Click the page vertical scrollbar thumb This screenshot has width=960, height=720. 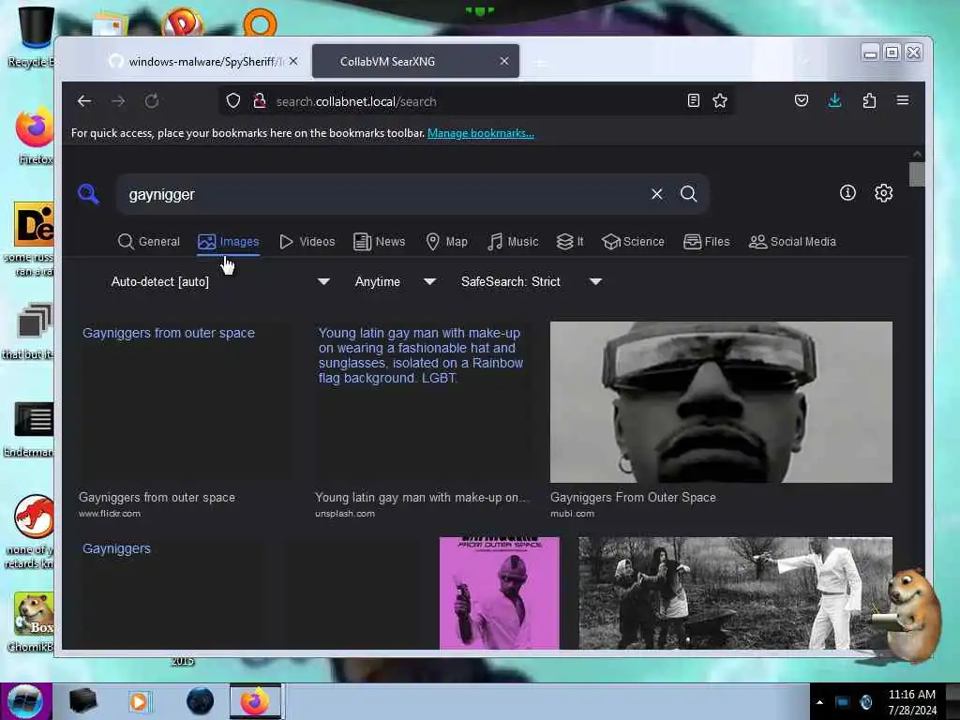pos(917,173)
